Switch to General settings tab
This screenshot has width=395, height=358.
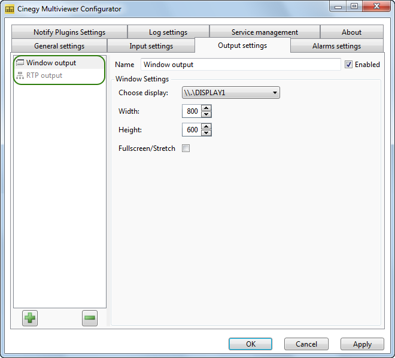pos(59,46)
